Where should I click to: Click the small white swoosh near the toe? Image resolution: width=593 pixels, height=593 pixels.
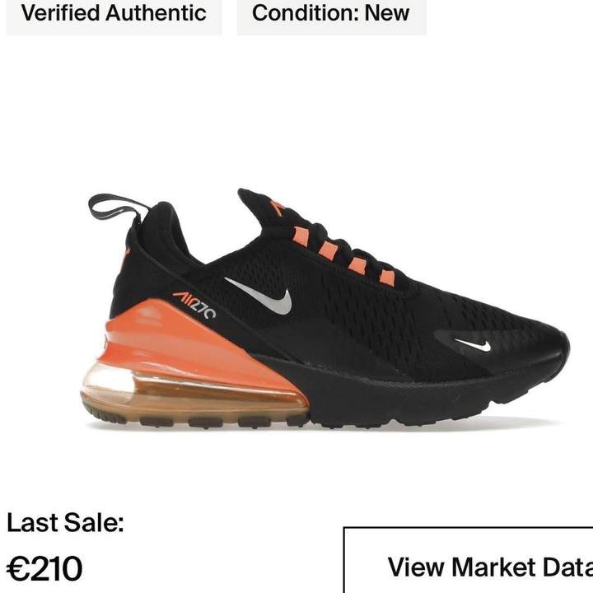(x=473, y=345)
